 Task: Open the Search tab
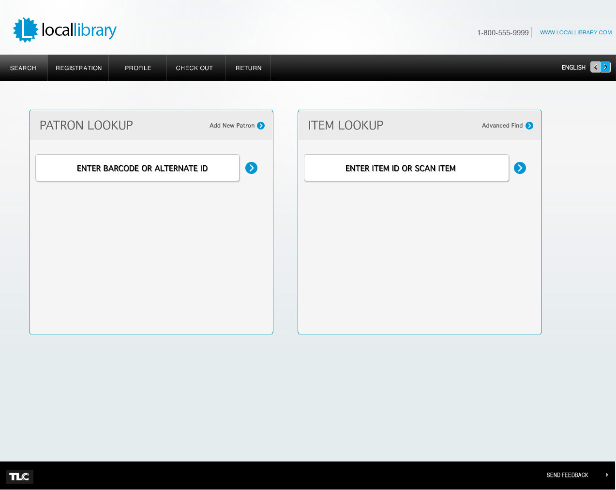click(x=23, y=68)
